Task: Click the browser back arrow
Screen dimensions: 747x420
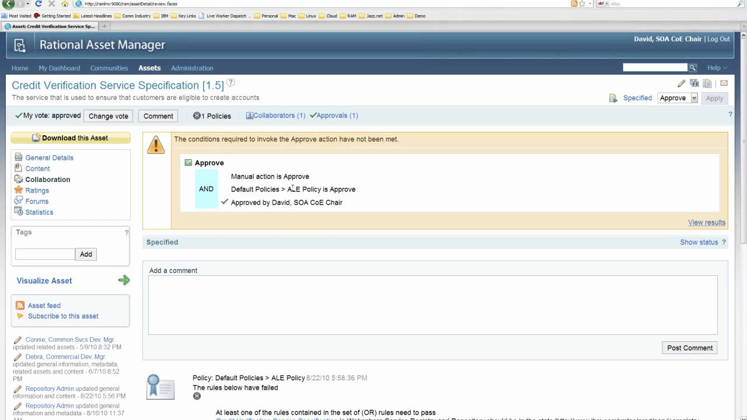Action: pyautogui.click(x=8, y=3)
